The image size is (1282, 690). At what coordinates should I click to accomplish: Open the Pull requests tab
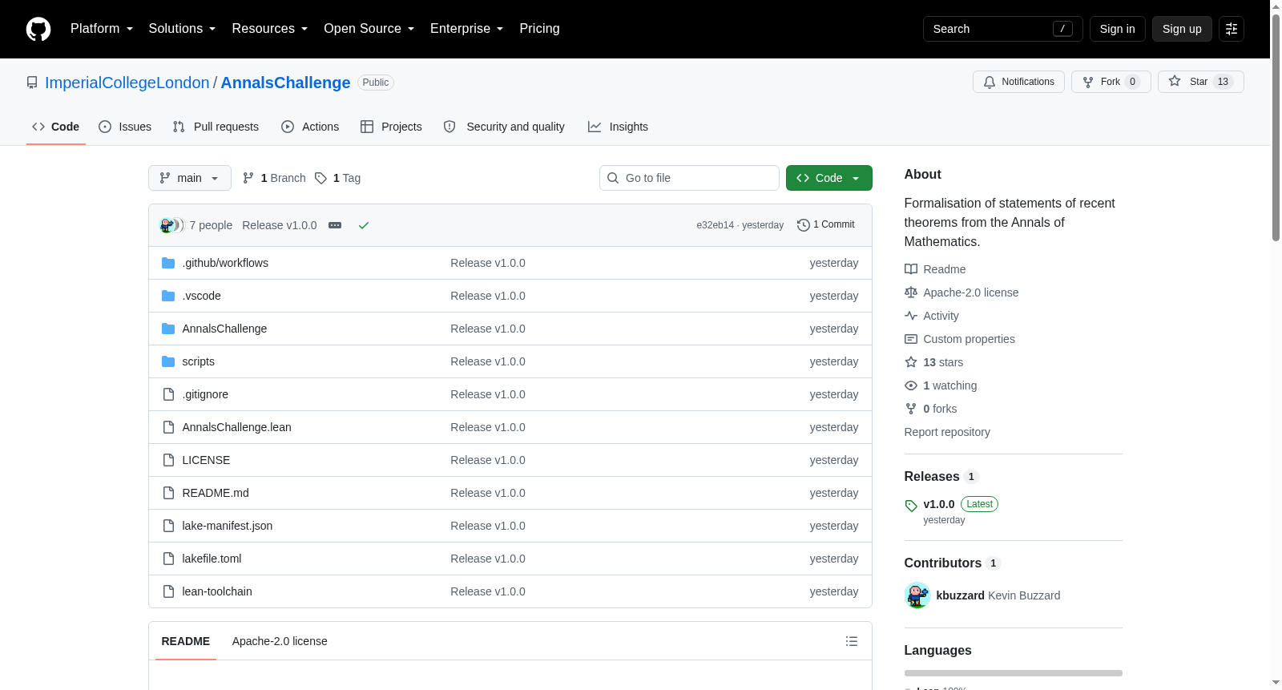pos(216,127)
